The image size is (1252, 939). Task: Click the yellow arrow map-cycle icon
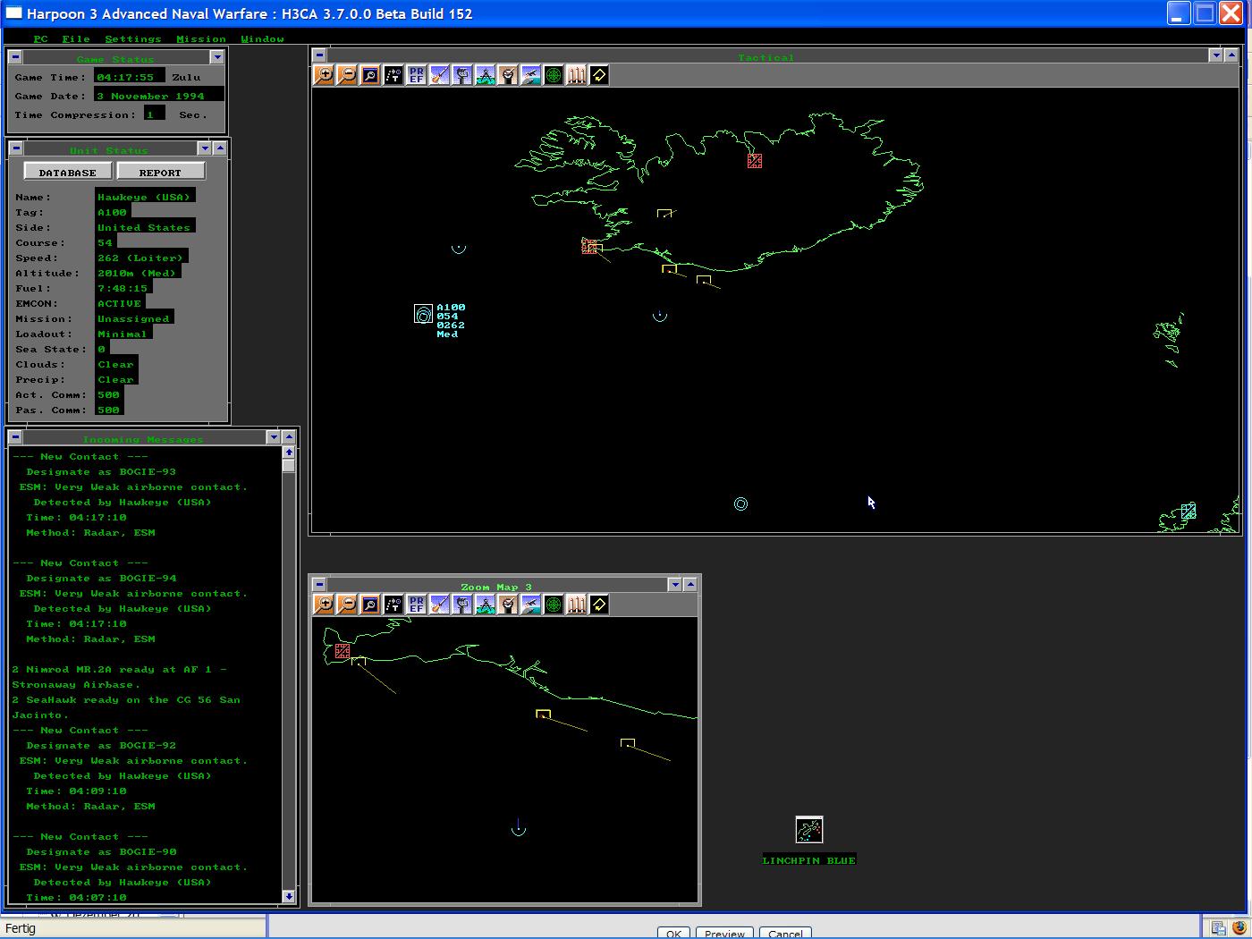tap(598, 75)
